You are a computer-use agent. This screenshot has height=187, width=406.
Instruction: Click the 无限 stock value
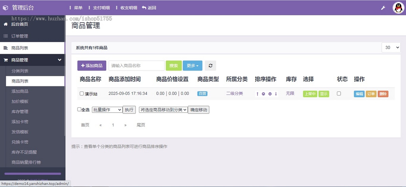[x=290, y=93]
